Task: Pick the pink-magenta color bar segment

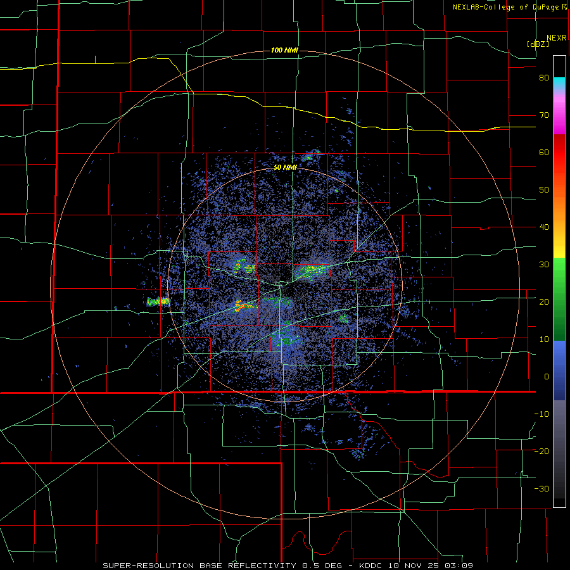Action: point(559,113)
